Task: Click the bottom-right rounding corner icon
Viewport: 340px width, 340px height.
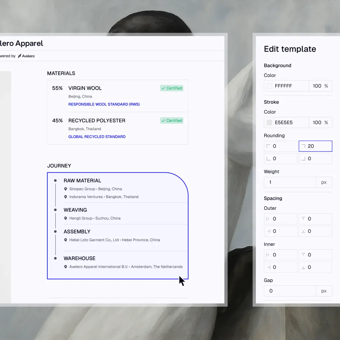Action: (x=303, y=158)
